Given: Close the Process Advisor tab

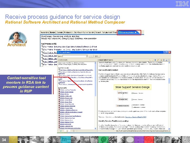Looking at the screenshot, I should pos(135,33).
